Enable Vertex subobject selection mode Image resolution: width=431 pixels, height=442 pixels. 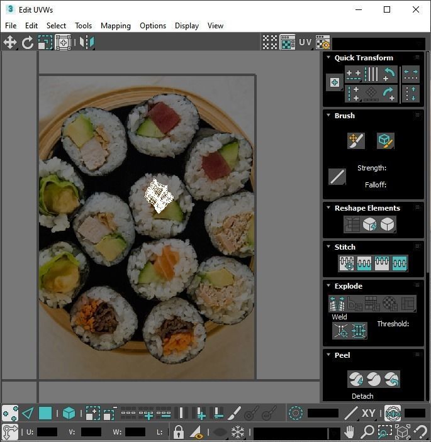(x=10, y=414)
